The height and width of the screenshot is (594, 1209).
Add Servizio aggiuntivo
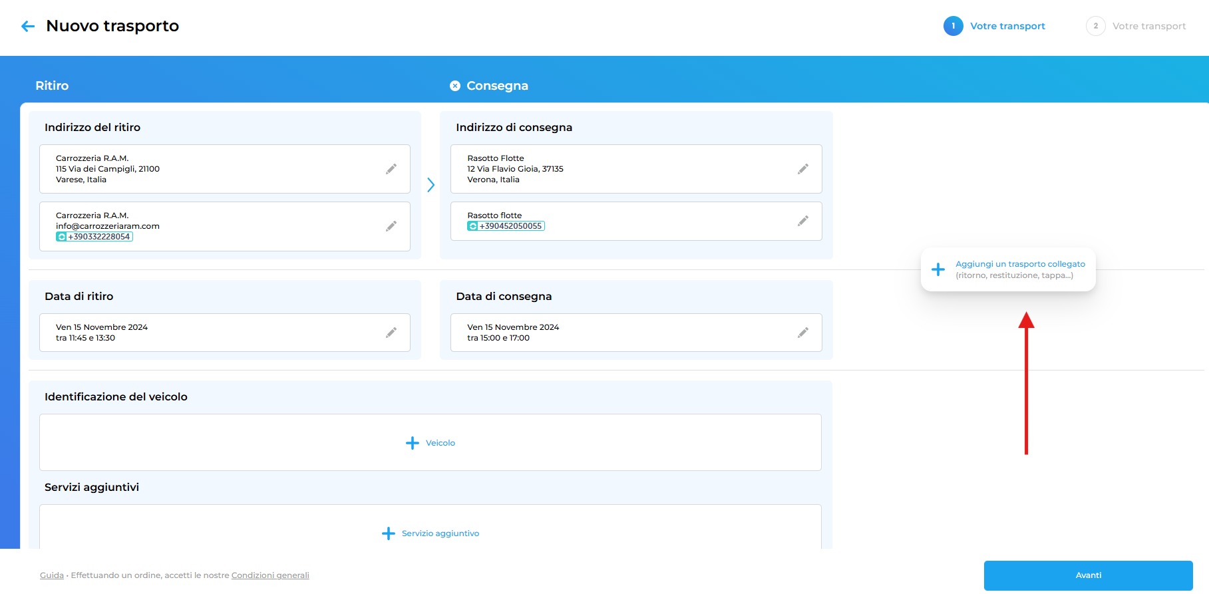click(440, 533)
